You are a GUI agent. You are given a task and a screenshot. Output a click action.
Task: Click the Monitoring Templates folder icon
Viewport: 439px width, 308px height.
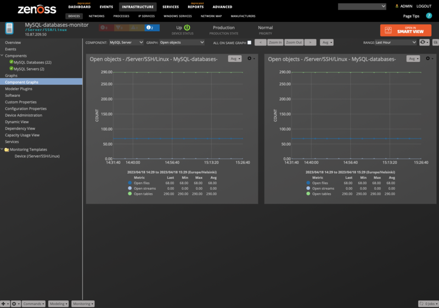tap(7, 150)
